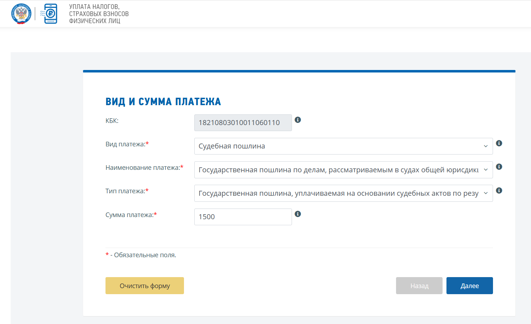Click the Назад button
This screenshot has width=531, height=324.
coord(419,285)
